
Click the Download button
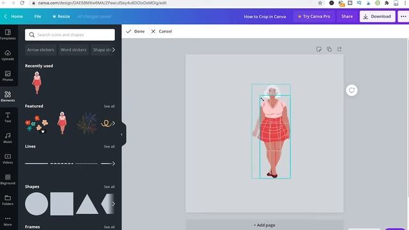[378, 17]
